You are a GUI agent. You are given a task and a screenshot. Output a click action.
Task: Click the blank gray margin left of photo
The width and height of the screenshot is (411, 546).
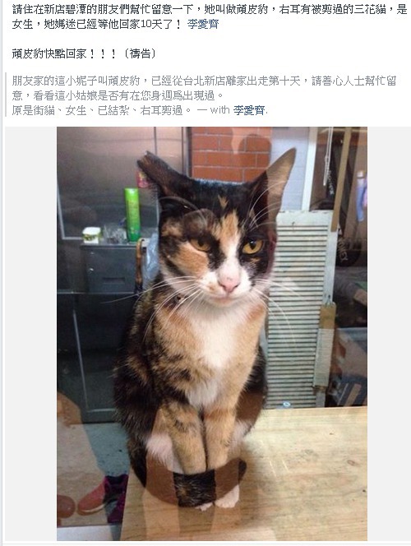31,334
